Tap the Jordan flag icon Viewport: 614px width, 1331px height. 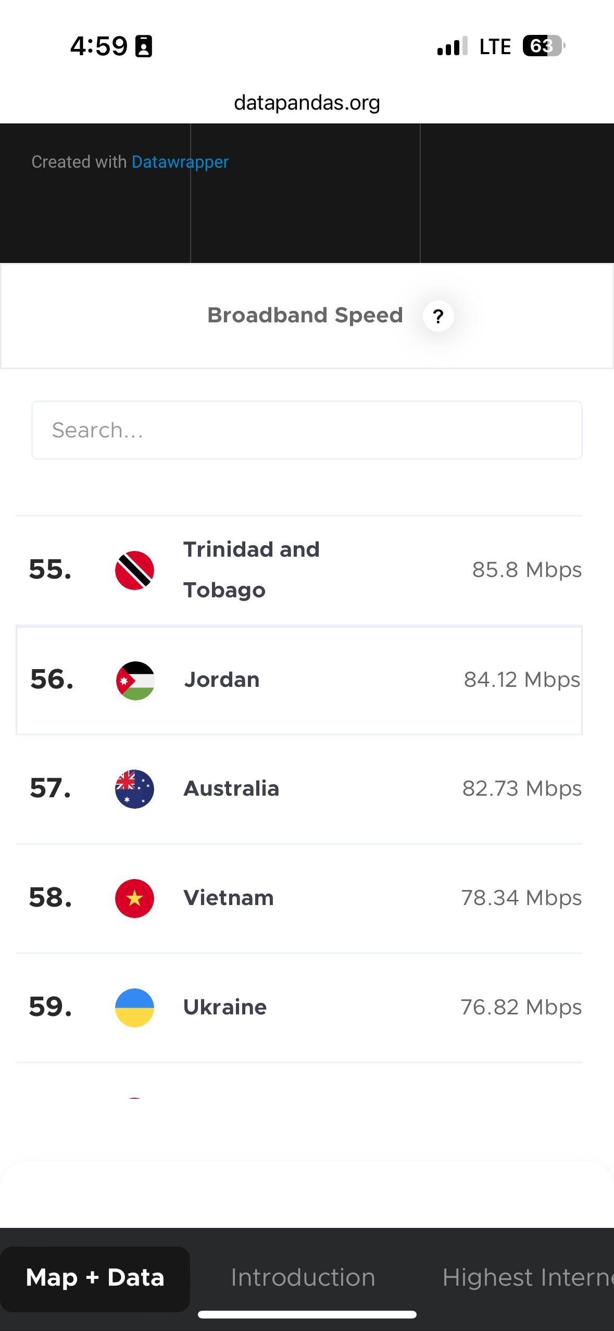[x=135, y=681]
